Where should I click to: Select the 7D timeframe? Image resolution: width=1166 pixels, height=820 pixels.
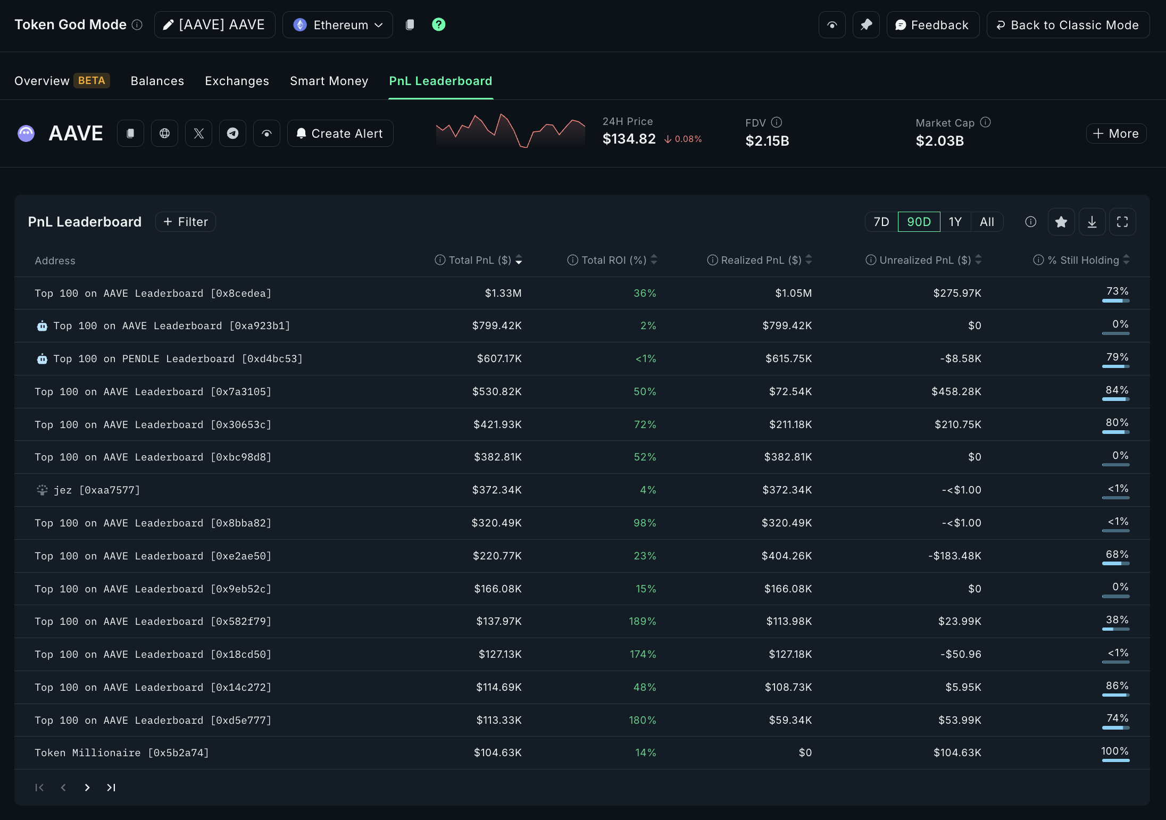pos(881,222)
